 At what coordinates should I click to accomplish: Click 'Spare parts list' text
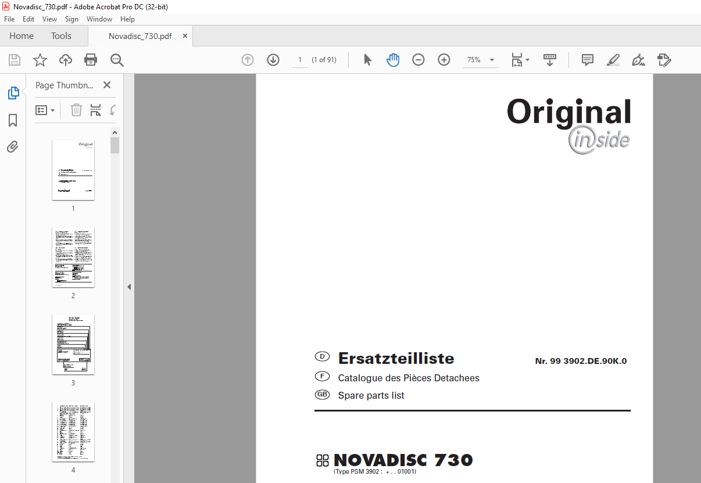tap(371, 395)
